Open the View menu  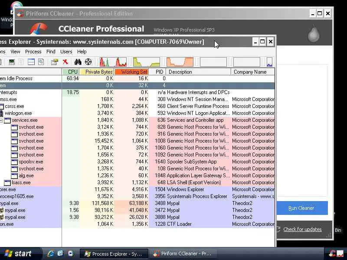pyautogui.click(x=15, y=52)
